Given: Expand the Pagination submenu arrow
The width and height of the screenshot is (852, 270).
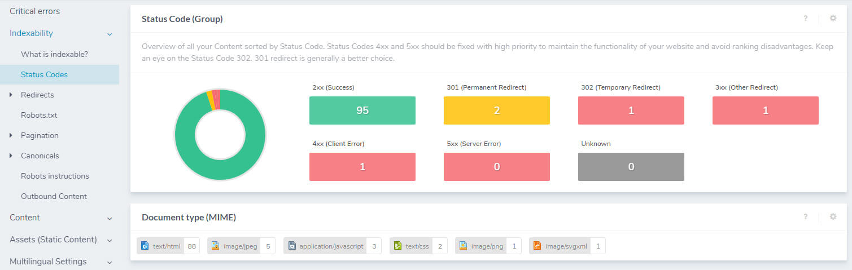Looking at the screenshot, I should tap(11, 135).
